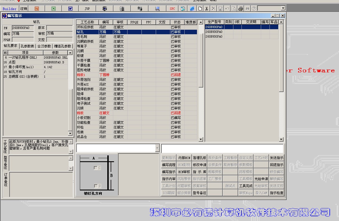This screenshot has height=221, width=339.
Task: Select the 小板切割 process row
Action: (x=137, y=118)
